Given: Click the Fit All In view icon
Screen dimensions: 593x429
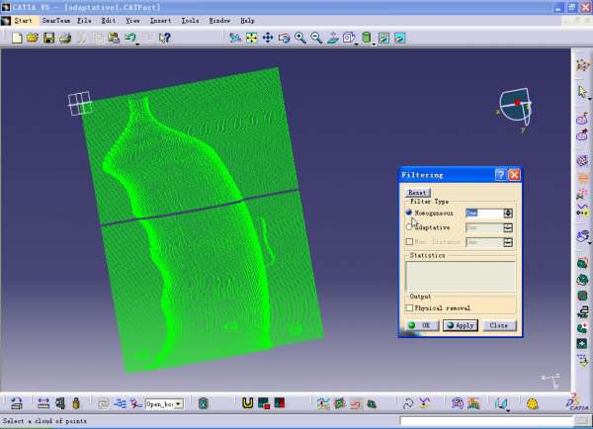Looking at the screenshot, I should pyautogui.click(x=251, y=38).
